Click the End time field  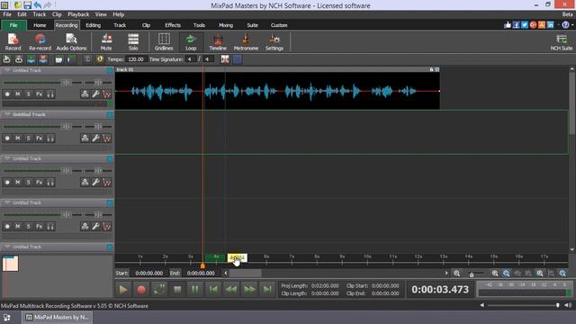click(x=201, y=273)
